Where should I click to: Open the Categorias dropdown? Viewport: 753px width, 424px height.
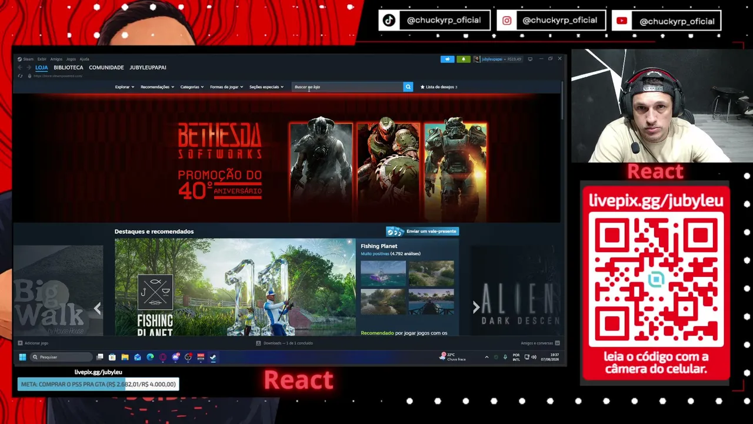point(192,87)
